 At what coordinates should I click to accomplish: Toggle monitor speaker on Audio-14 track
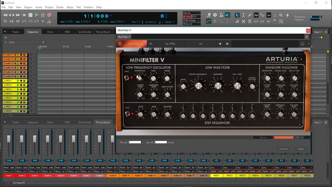coord(15,68)
